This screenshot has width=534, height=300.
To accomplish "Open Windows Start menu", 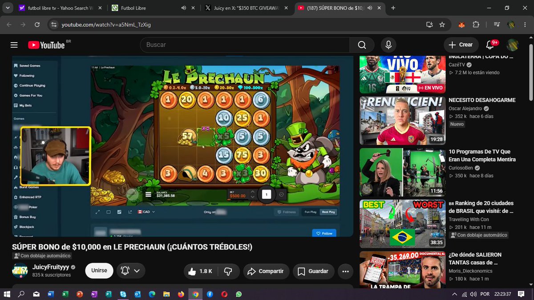I will [7, 294].
